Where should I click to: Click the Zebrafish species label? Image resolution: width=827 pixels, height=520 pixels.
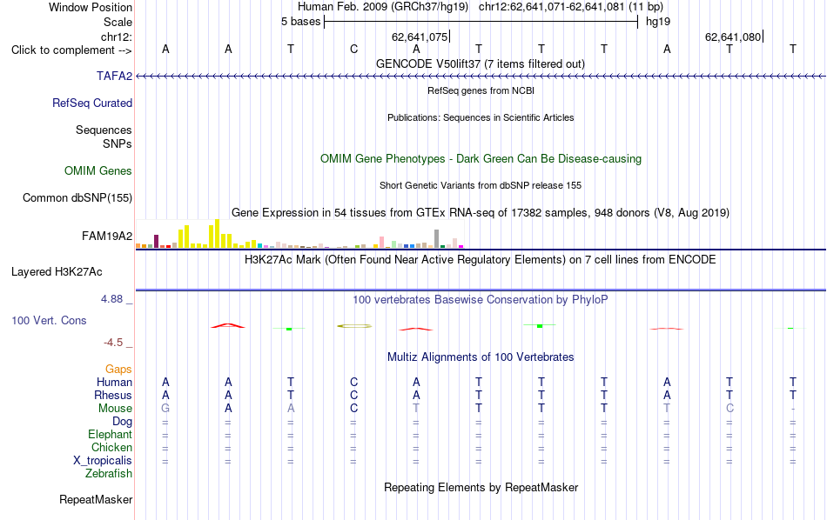tap(109, 474)
